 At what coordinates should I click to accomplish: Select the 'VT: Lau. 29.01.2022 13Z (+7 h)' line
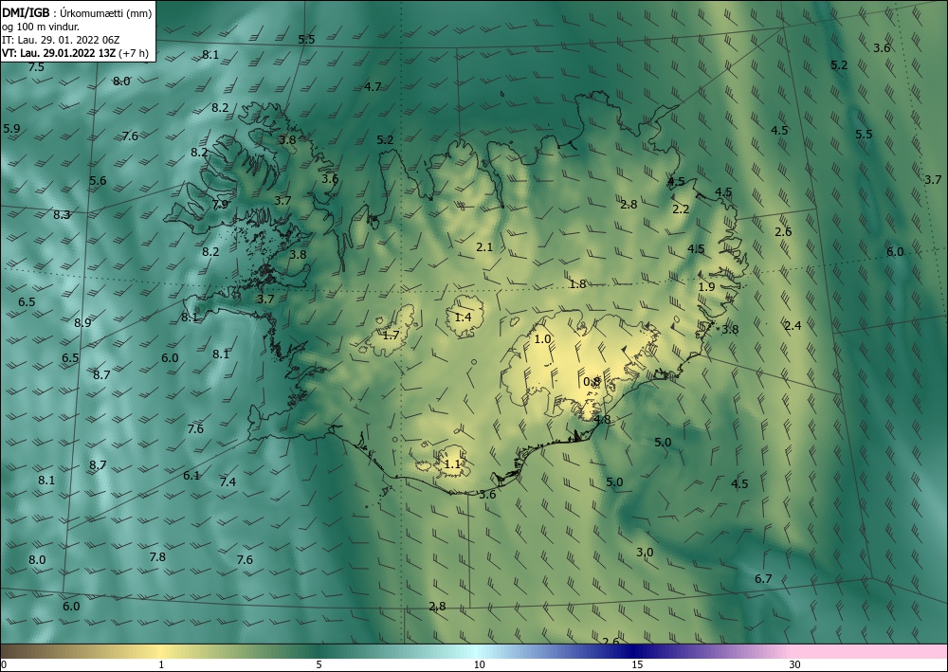coord(75,53)
